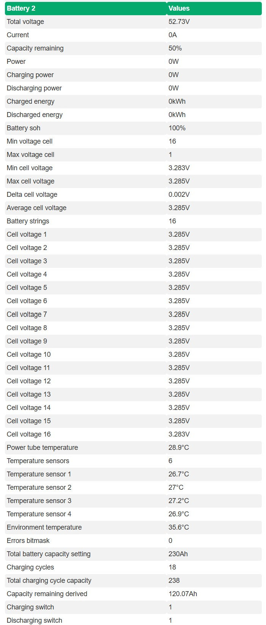Click the Values column header
The height and width of the screenshot is (625, 266).
click(x=179, y=8)
